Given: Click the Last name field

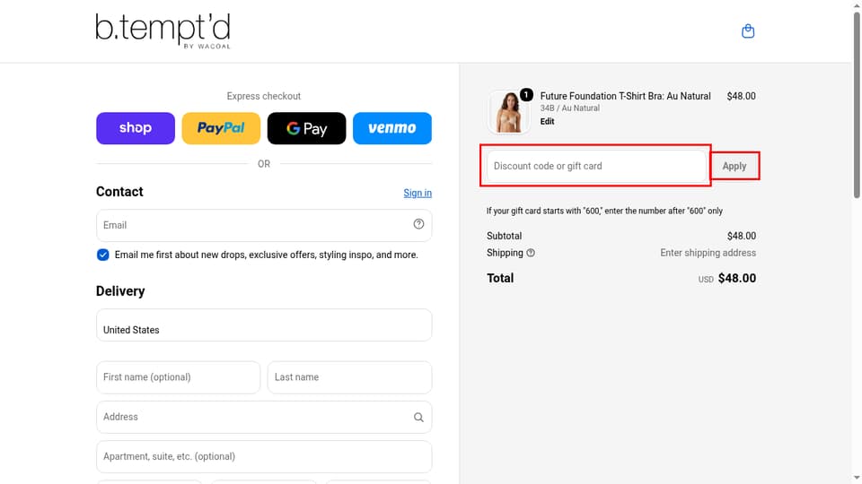Looking at the screenshot, I should (x=349, y=377).
